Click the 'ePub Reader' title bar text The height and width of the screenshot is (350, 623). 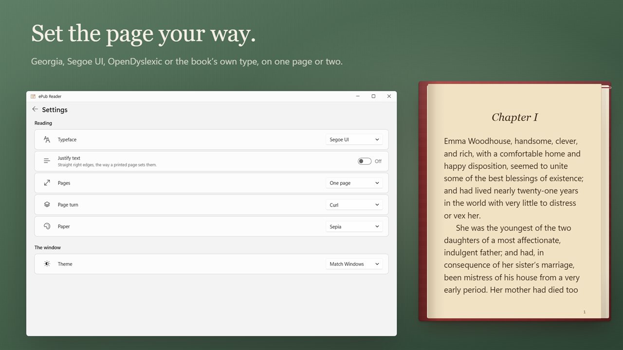coord(50,96)
